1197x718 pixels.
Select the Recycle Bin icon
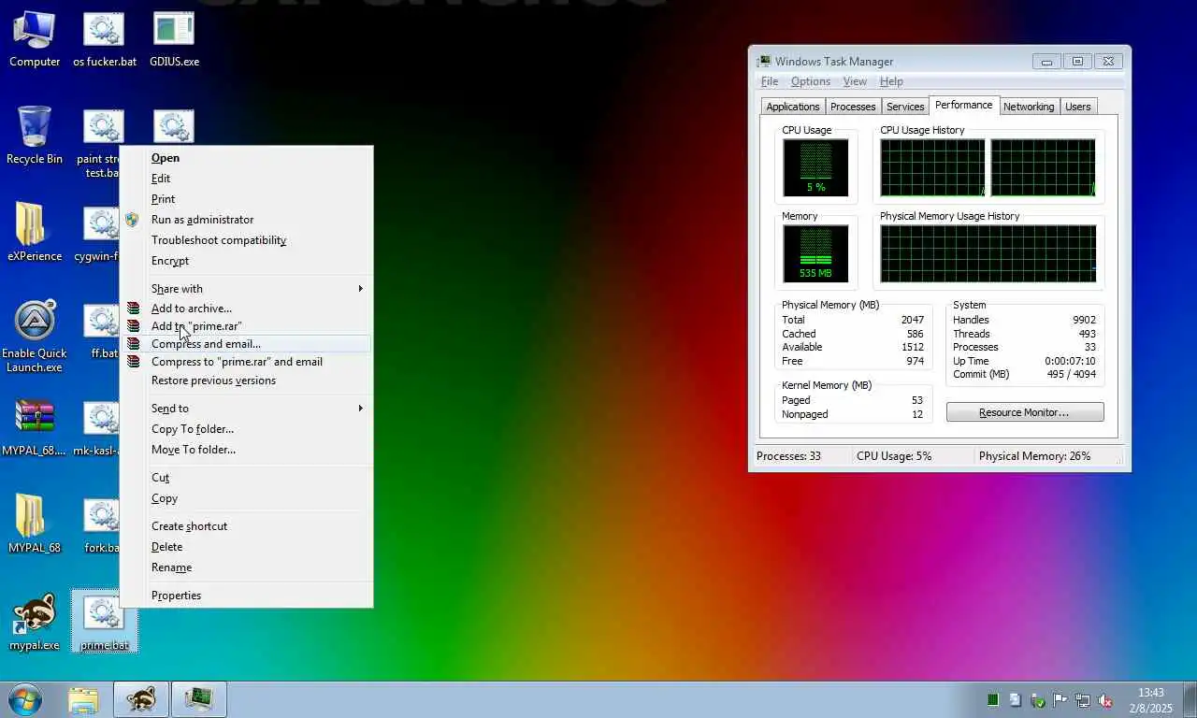35,136
